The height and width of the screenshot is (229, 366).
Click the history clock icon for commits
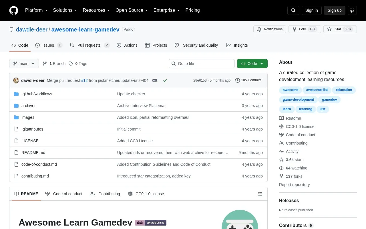click(238, 80)
